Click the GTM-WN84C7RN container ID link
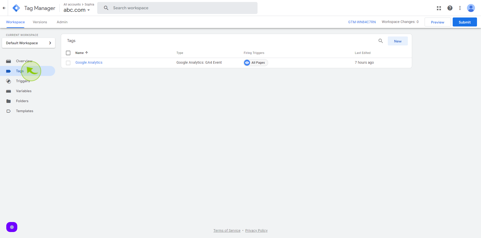481x238 pixels. click(x=362, y=22)
